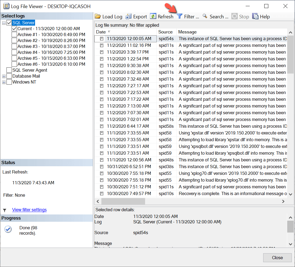Viewport: 295px width, 267px height.
Task: Open the View filter settings link
Action: 29,210
